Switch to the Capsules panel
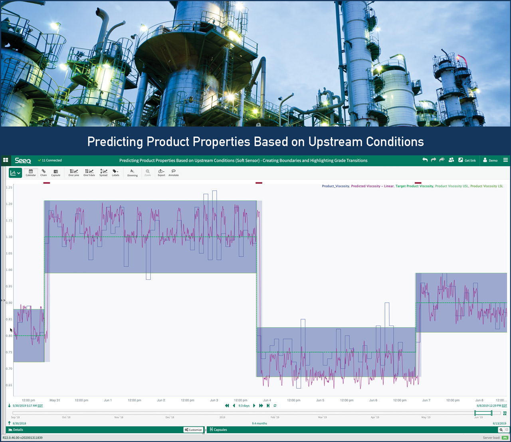 point(218,430)
